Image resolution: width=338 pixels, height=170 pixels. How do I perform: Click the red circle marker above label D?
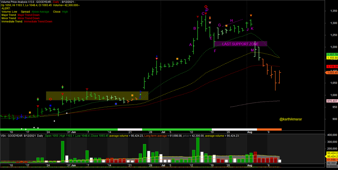pos(206,6)
